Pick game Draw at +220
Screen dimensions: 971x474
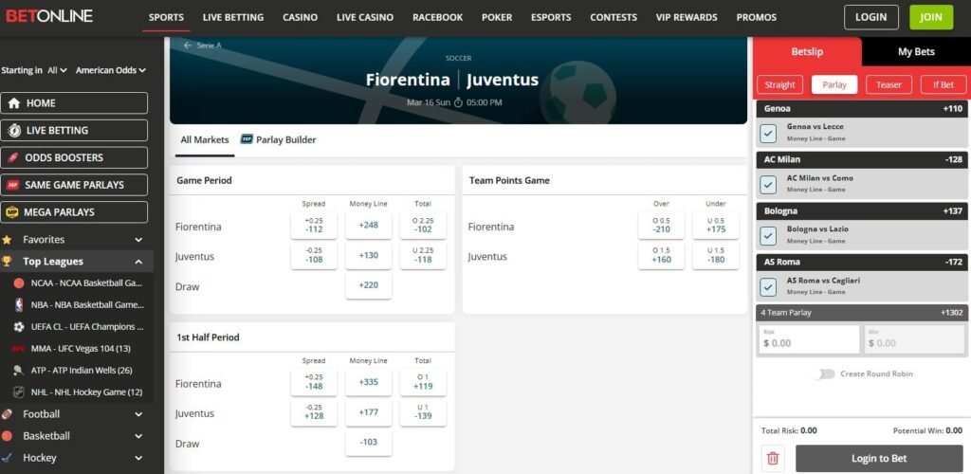click(x=369, y=285)
